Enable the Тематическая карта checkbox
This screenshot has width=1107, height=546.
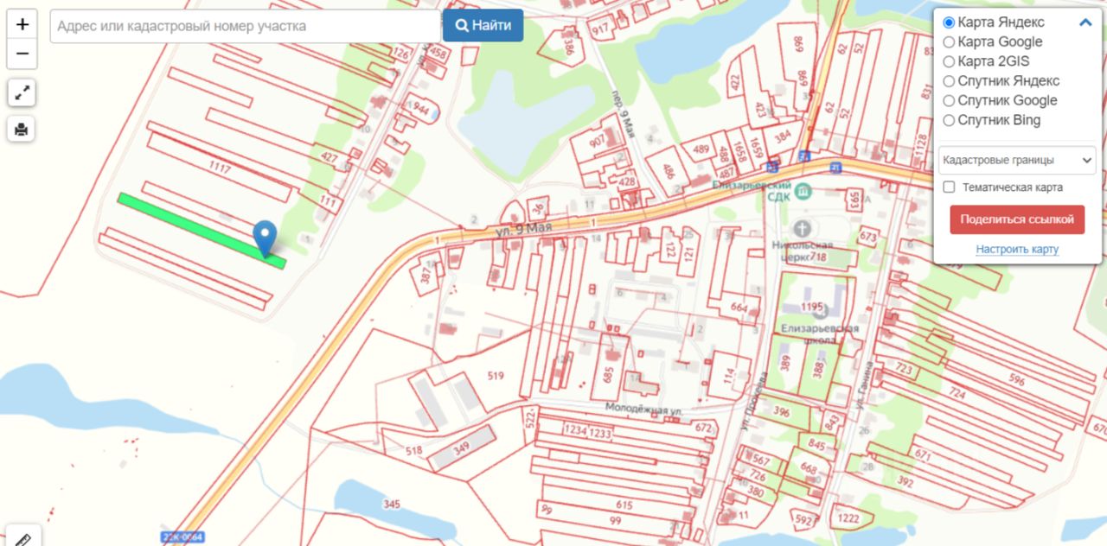949,187
